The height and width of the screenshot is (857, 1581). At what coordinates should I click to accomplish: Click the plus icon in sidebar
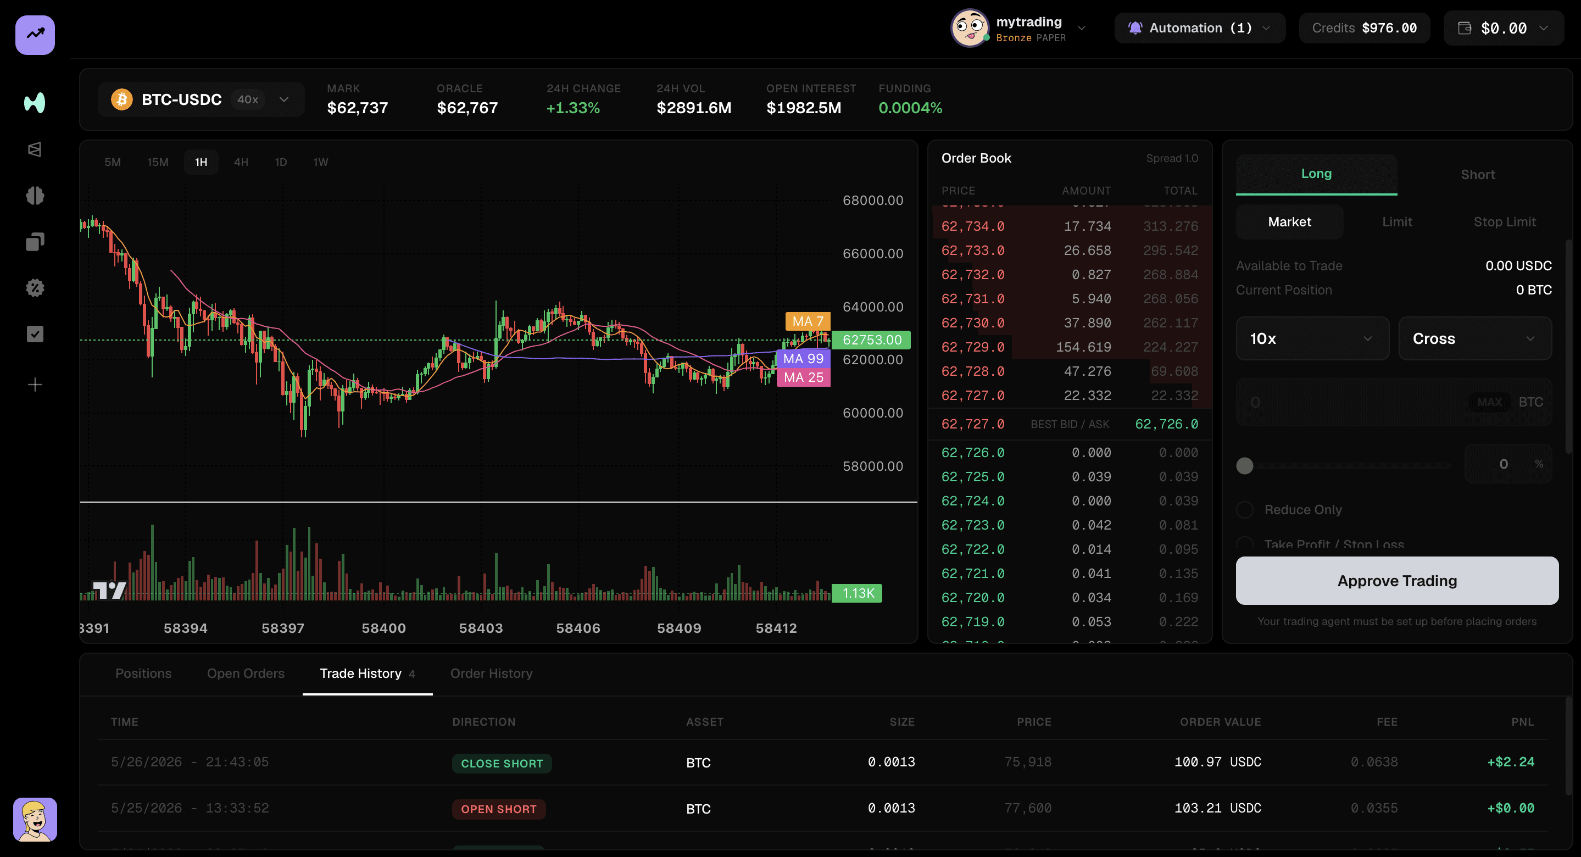point(35,385)
